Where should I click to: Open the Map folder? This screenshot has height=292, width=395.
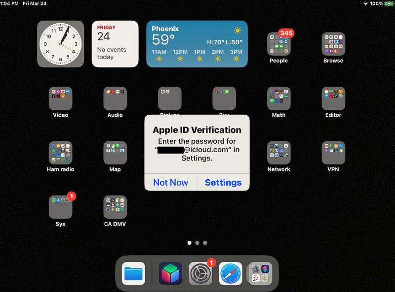click(x=115, y=153)
